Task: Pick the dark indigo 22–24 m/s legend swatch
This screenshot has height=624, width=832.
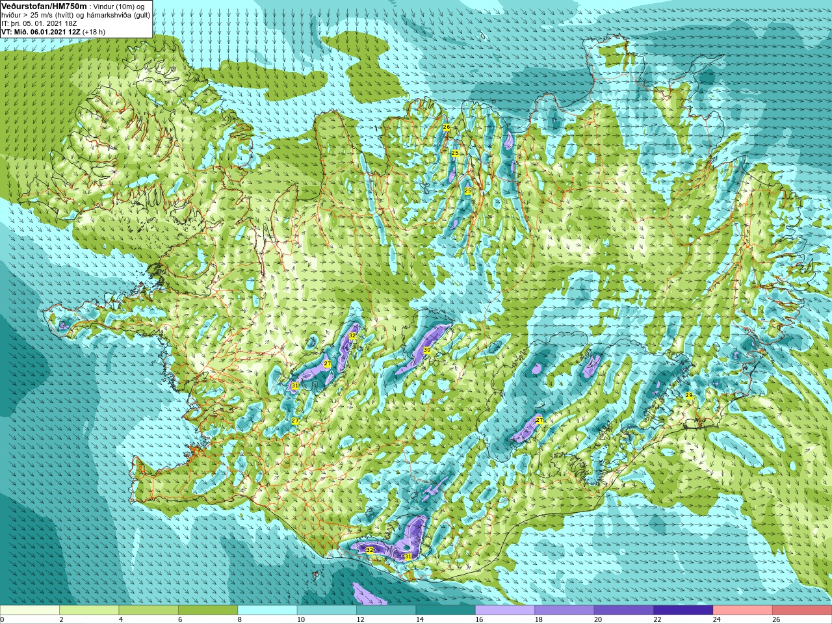Action: (683, 610)
